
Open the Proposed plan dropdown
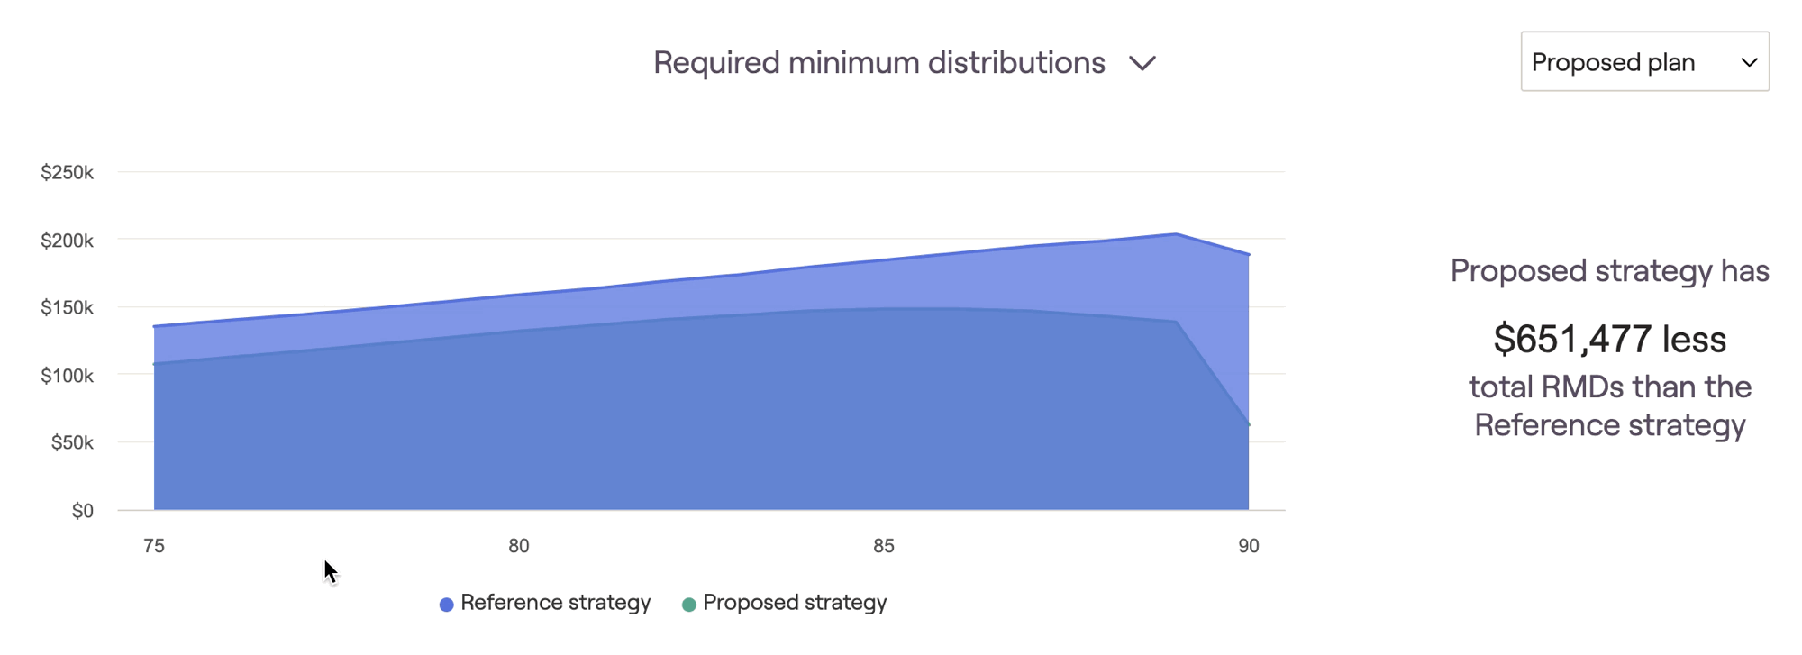1644,62
